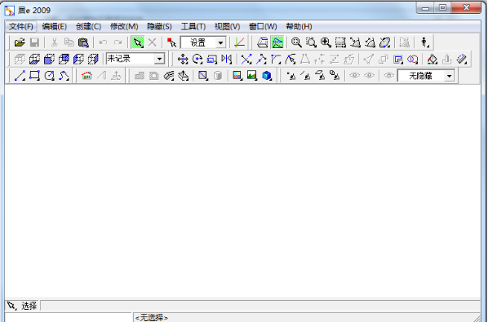The image size is (488, 322).
Task: Select the Line drawing tool
Action: click(20, 76)
